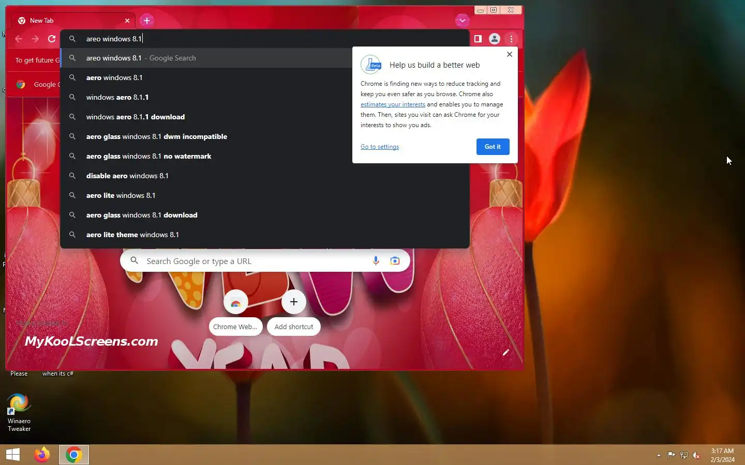Open the 'Go to settings' link
Image resolution: width=745 pixels, height=465 pixels.
point(380,147)
